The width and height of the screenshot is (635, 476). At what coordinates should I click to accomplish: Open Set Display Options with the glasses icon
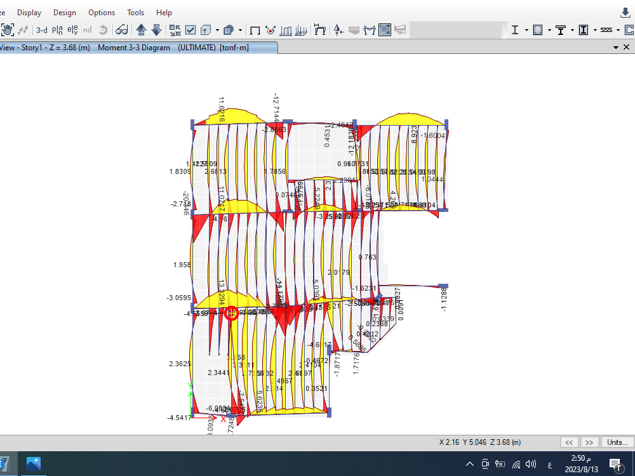click(x=122, y=29)
